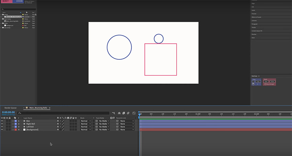Click the Value paste button in EaseCopy
This screenshot has width=292, height=156.
272,82
